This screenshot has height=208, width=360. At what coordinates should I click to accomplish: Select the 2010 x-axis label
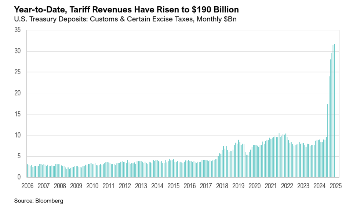pyautogui.click(x=92, y=186)
